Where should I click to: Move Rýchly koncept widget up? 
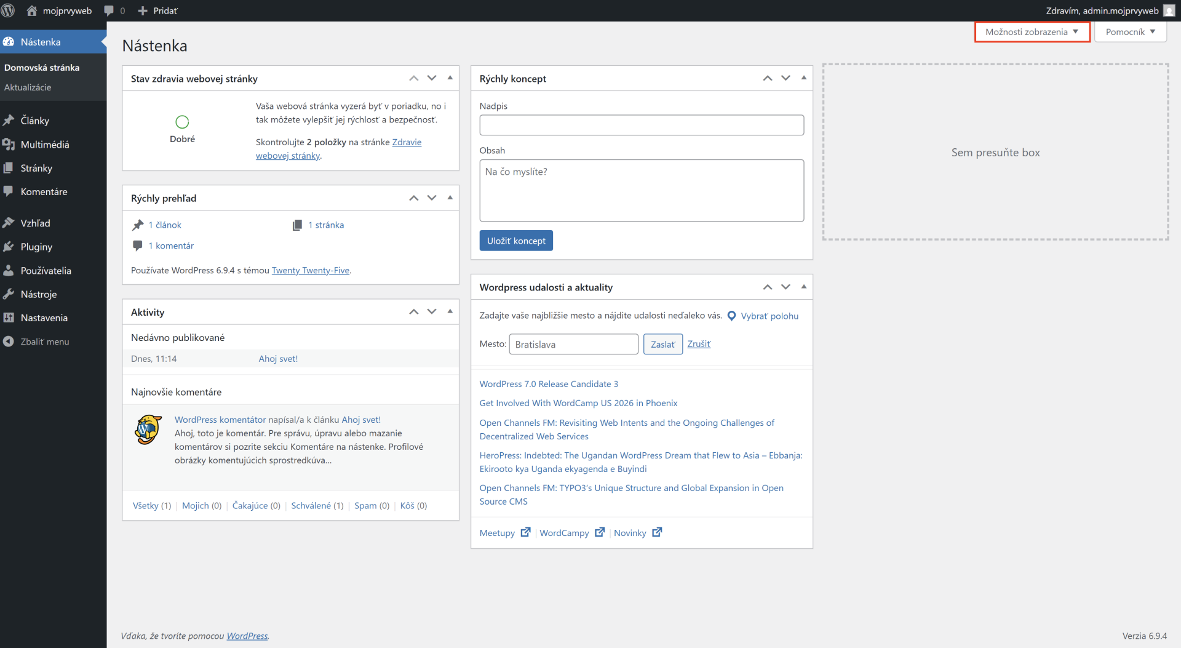[x=768, y=78]
